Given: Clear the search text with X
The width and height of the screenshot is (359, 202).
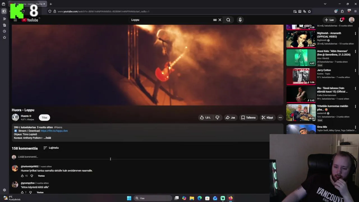Looking at the screenshot, I should point(220,20).
